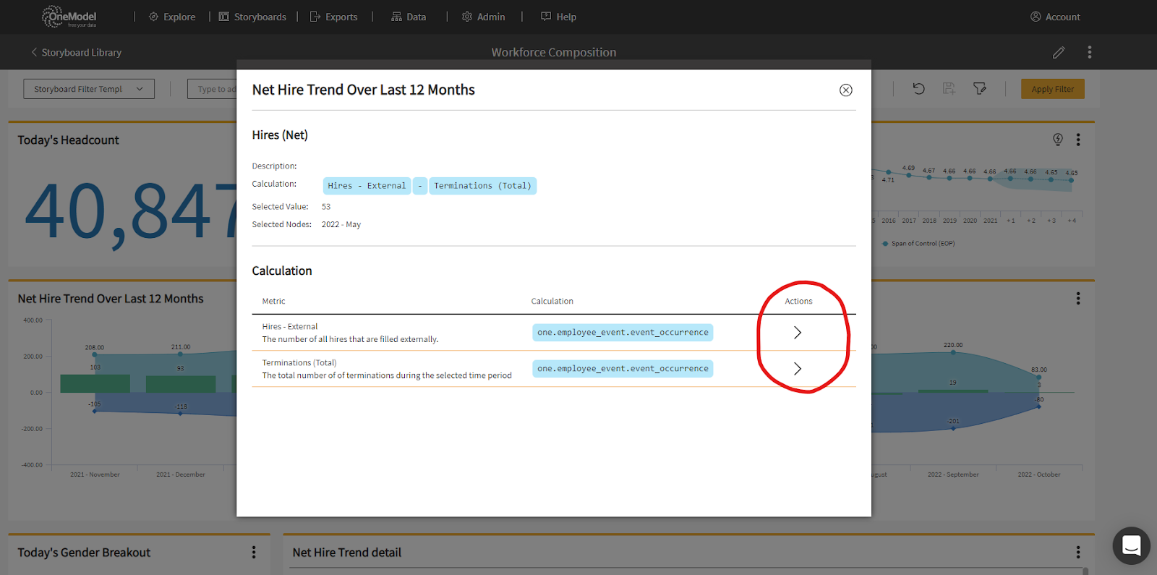Click the funnel filter icon

(x=980, y=89)
